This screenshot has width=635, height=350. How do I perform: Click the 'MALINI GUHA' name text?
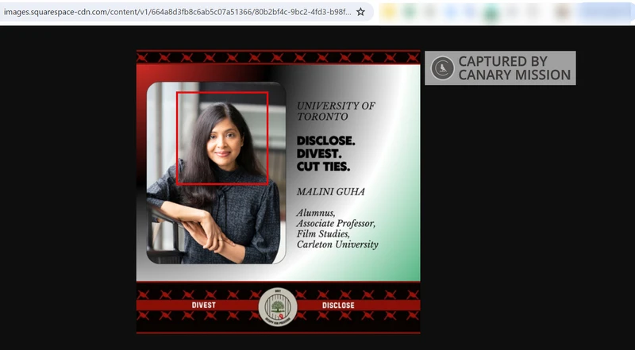point(330,191)
